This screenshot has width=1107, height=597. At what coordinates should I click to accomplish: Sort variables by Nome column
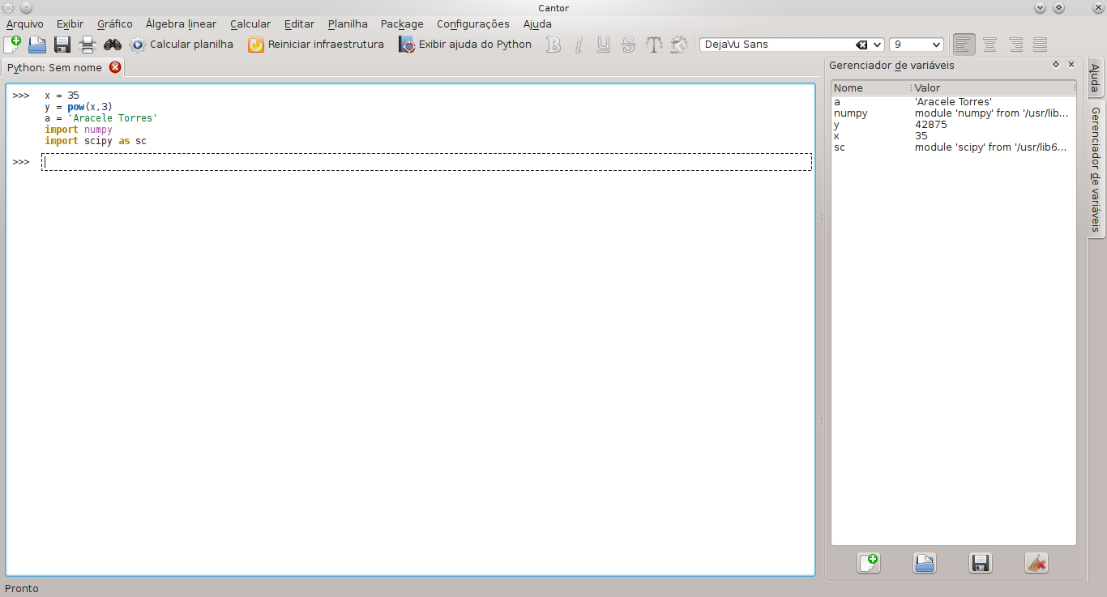(x=870, y=87)
